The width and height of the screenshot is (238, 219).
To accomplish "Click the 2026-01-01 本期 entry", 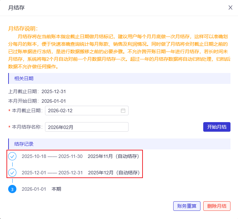I will [41, 189].
